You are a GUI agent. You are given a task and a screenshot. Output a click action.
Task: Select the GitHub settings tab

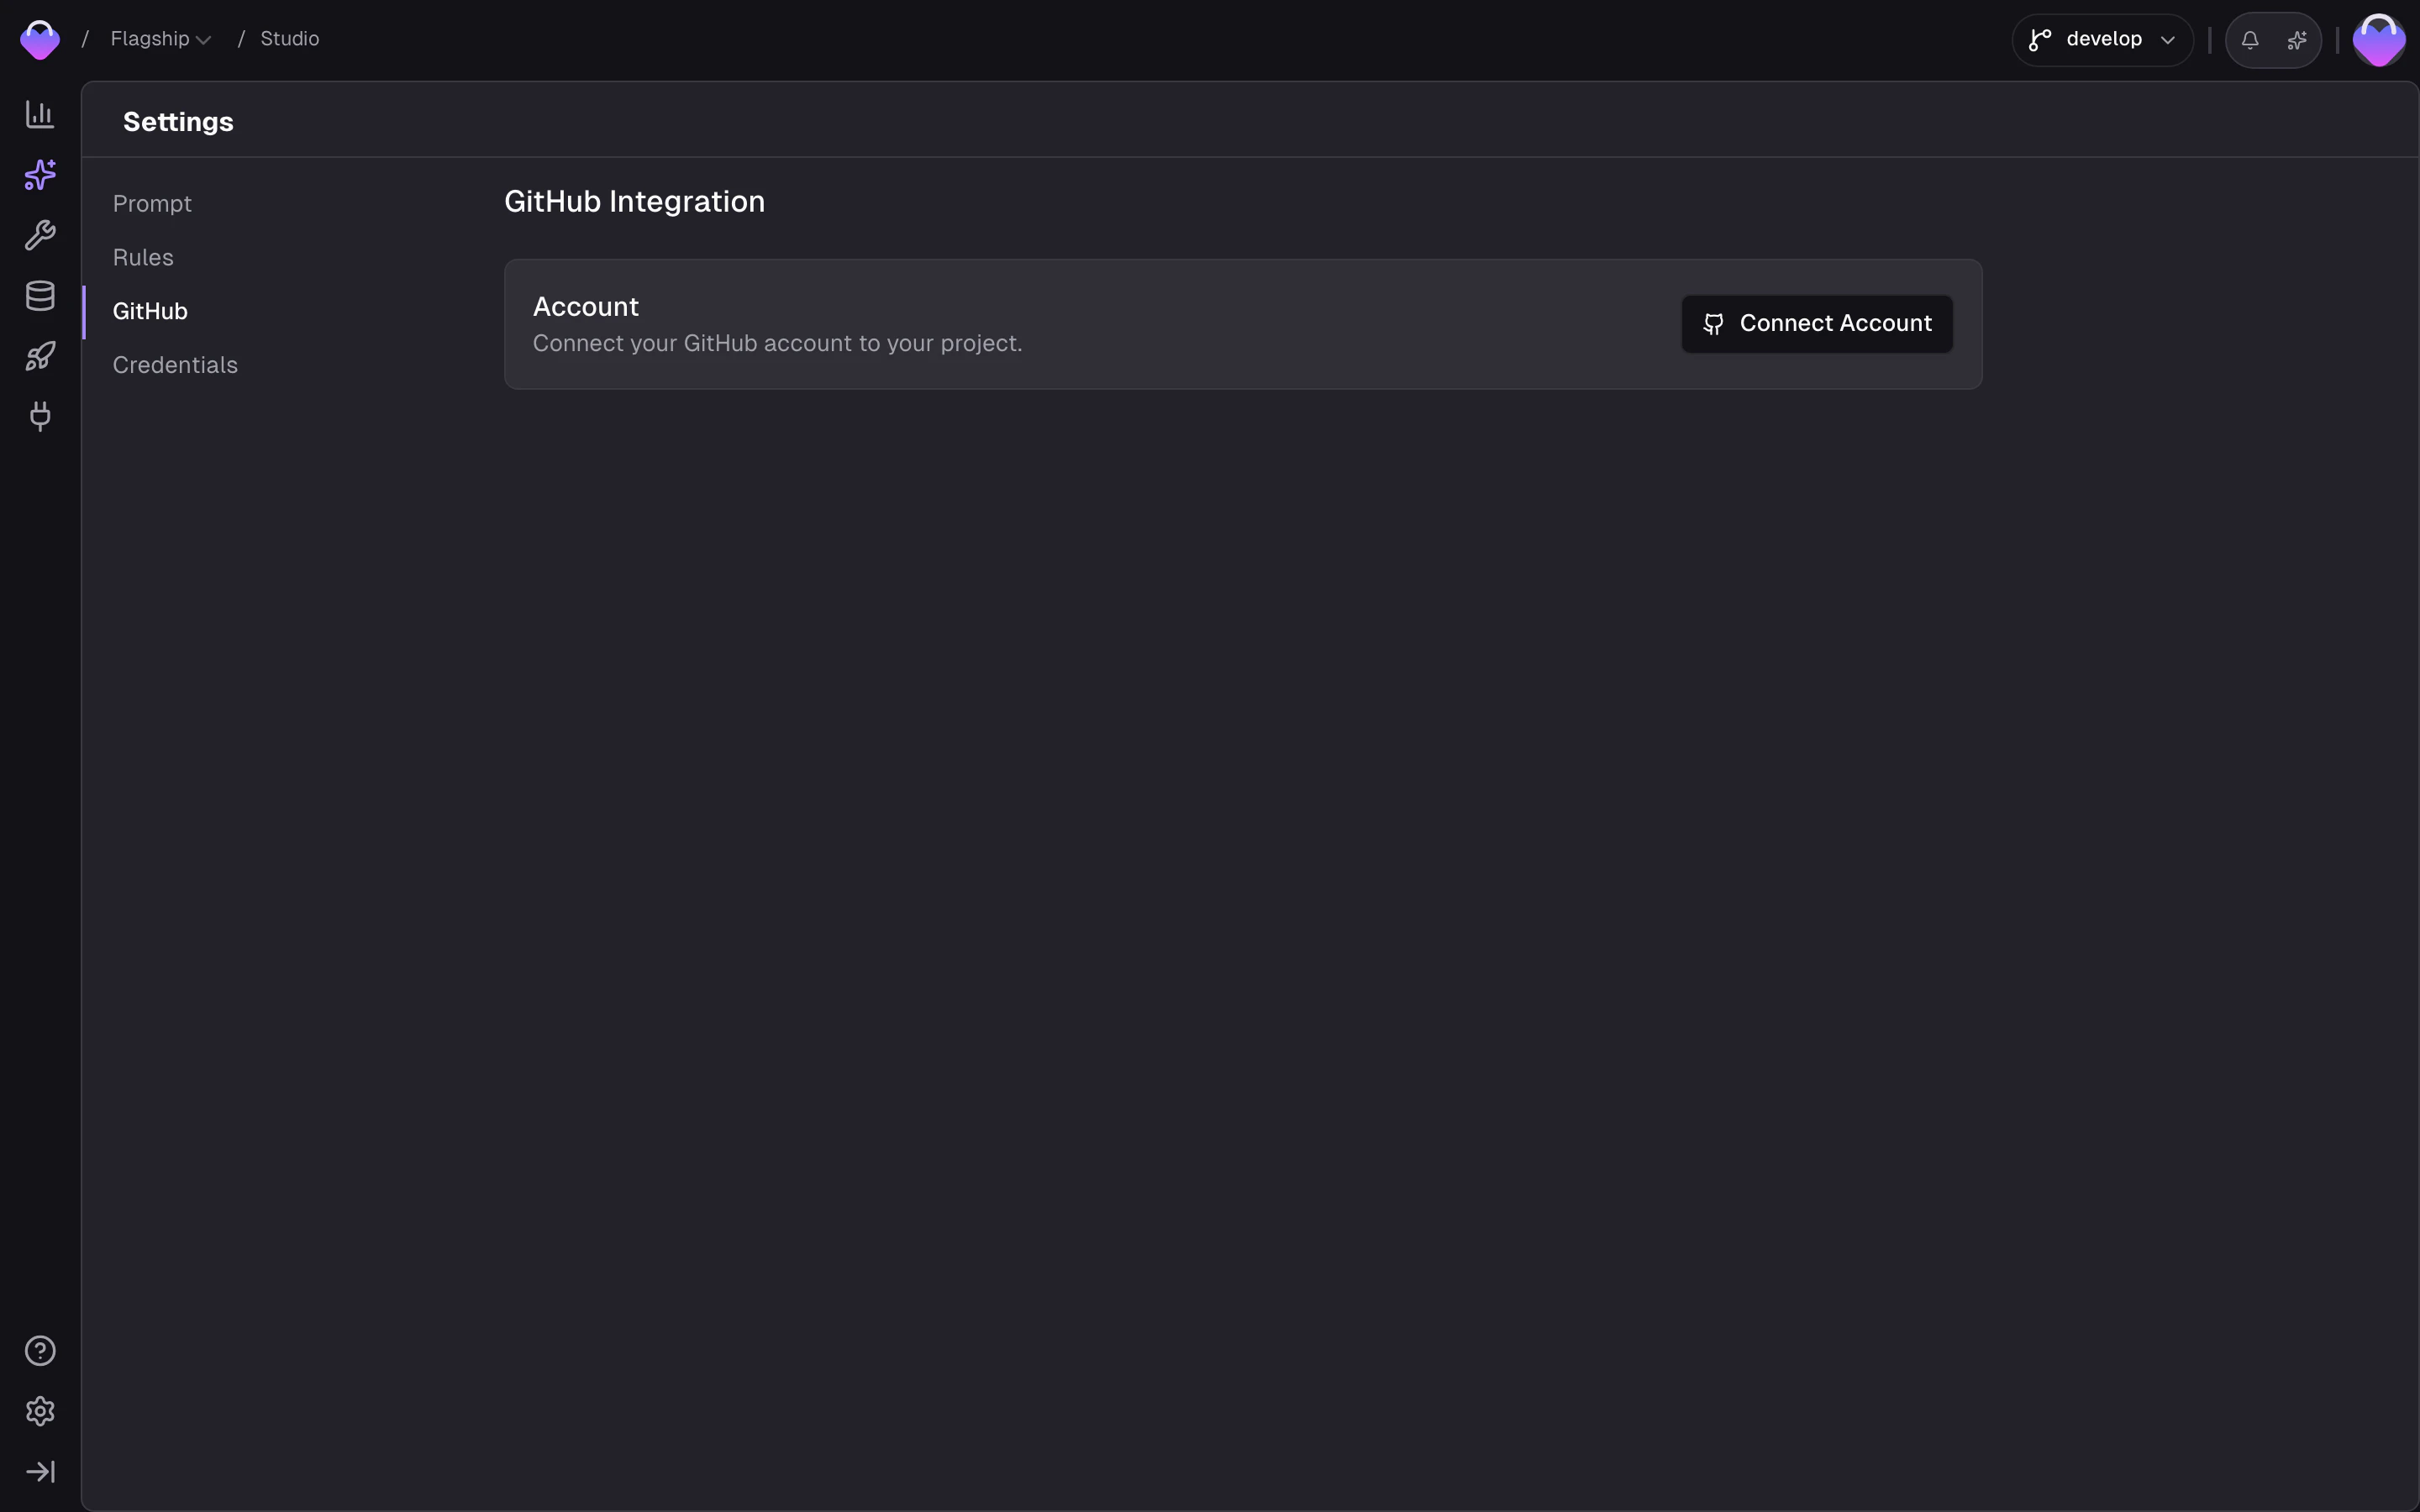(x=150, y=312)
